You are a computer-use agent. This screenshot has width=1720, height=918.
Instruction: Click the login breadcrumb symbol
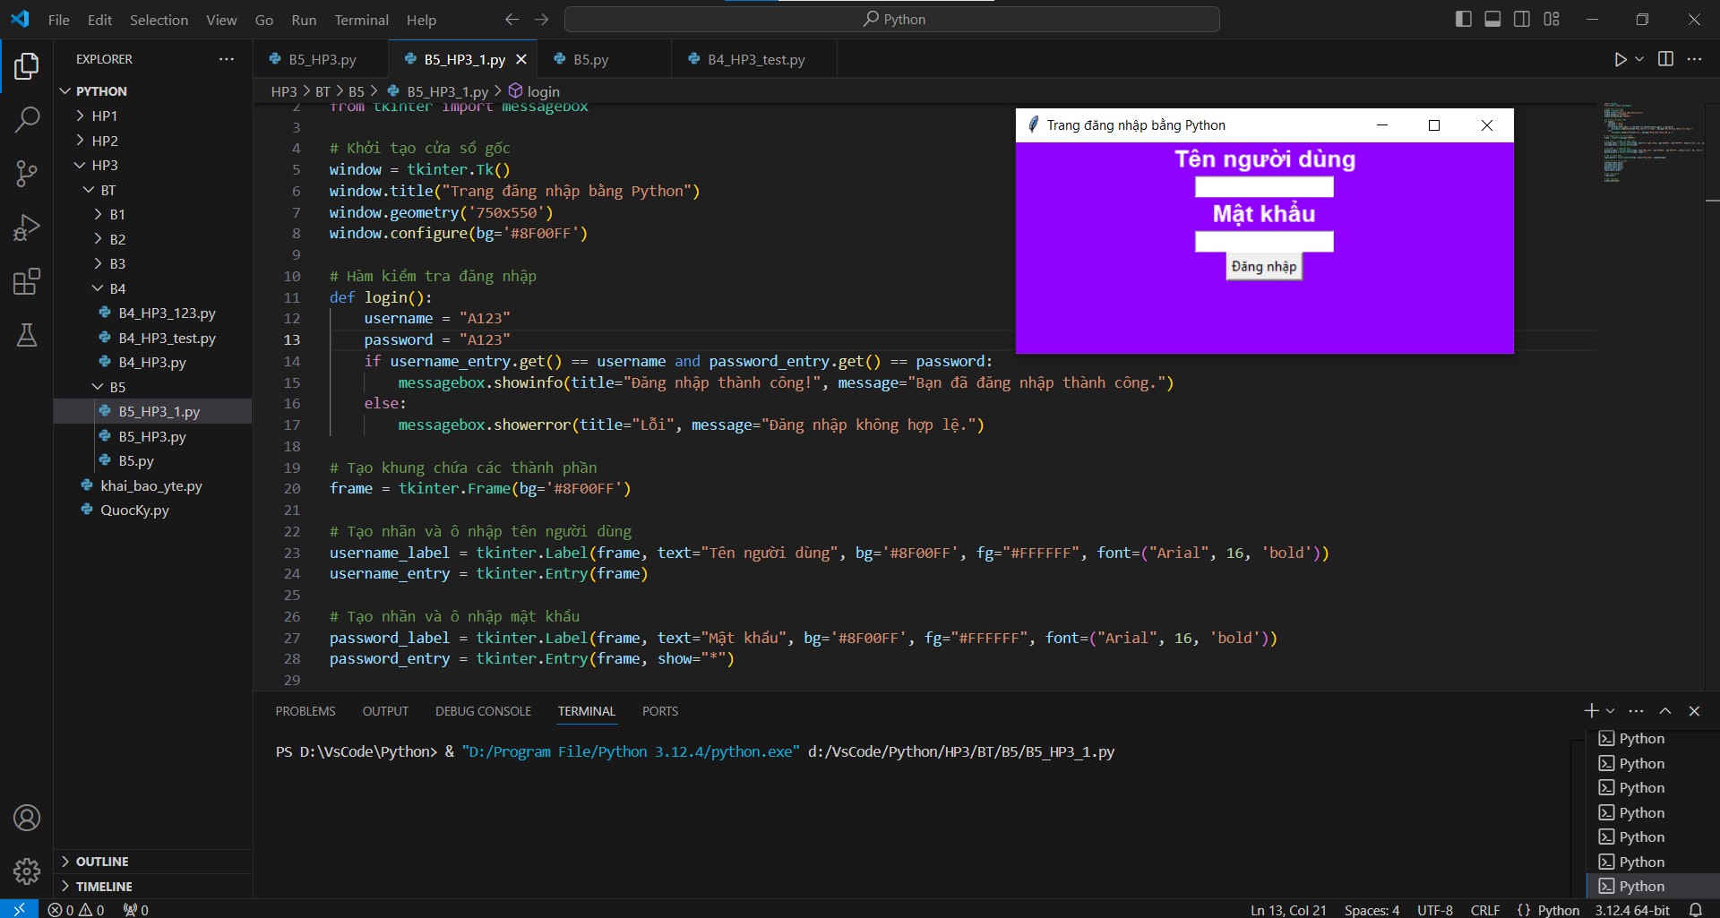coord(535,91)
